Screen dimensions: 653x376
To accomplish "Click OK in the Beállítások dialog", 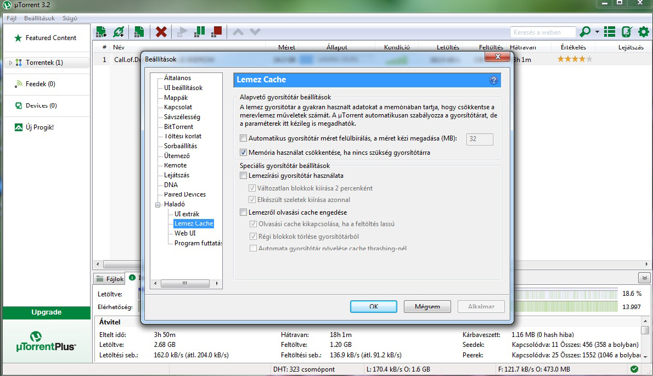I will (374, 306).
